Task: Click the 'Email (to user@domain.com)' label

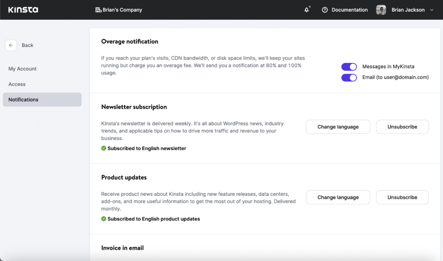Action: (395, 77)
